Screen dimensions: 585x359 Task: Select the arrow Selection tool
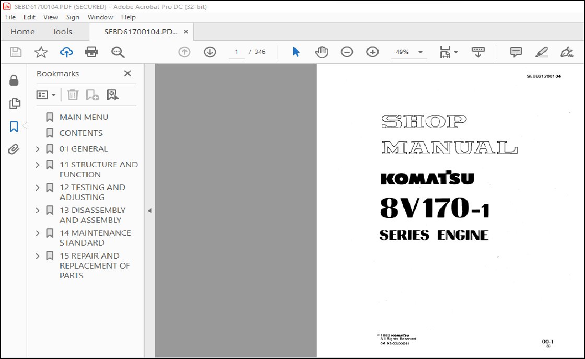pos(296,52)
